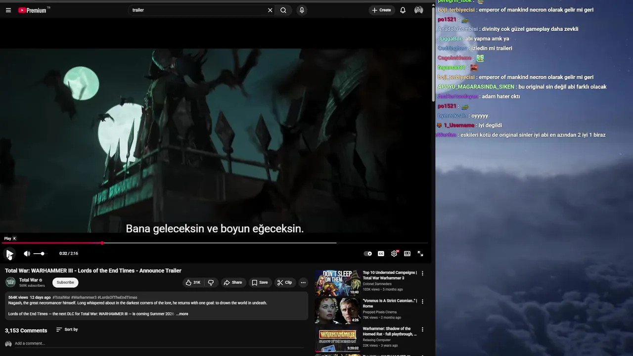Start voice search with microphone
The image size is (633, 356).
click(302, 10)
